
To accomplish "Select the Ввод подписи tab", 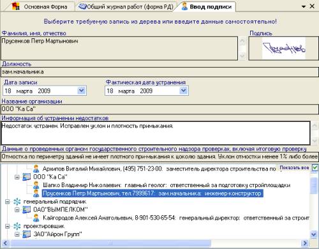I will tap(206, 6).
